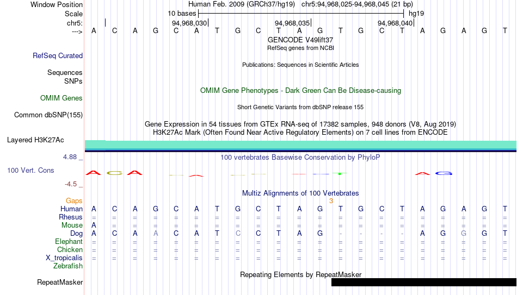Click the 100 Vert. Cons track label
Image resolution: width=517 pixels, height=295 pixels.
click(x=30, y=170)
